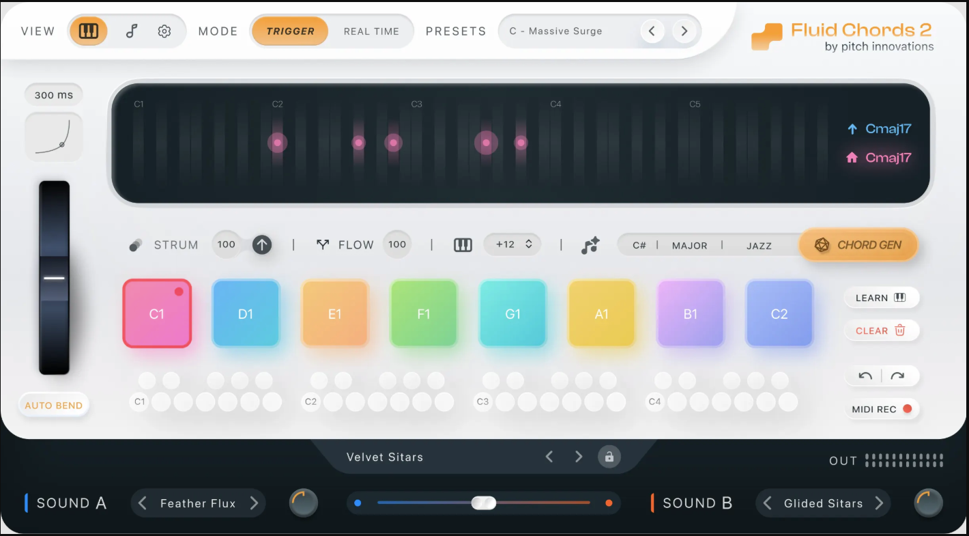Select the TRIGGER mode tab
Viewport: 969px width, 536px height.
(x=290, y=31)
